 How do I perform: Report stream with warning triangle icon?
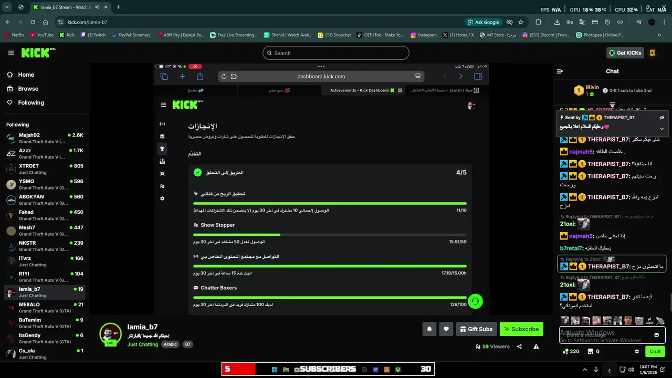tap(536, 346)
